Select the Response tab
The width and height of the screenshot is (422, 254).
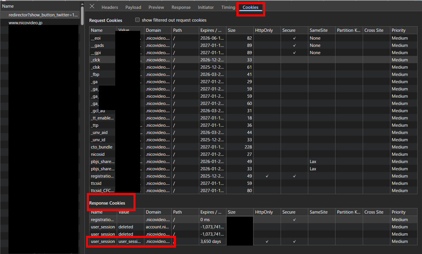[x=181, y=7]
